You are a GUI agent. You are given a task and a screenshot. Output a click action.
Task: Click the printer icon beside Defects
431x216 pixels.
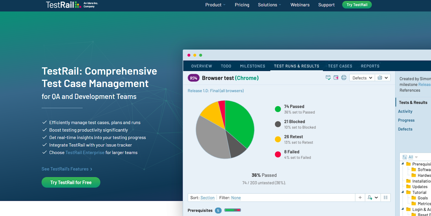(344, 78)
